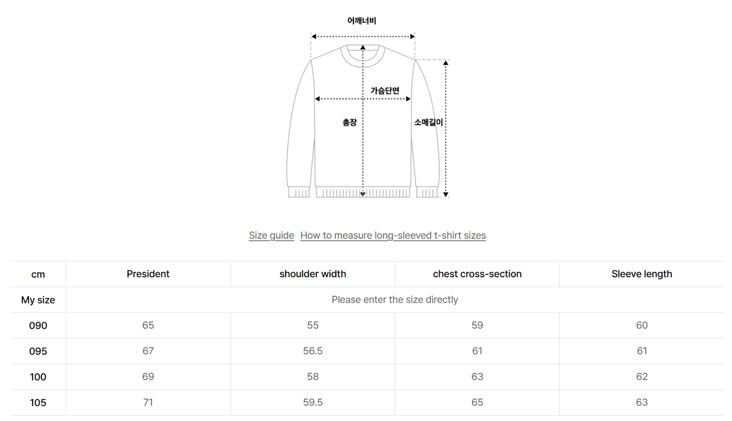Screen dimensions: 732x421
Task: Click the President column header
Action: (x=148, y=274)
